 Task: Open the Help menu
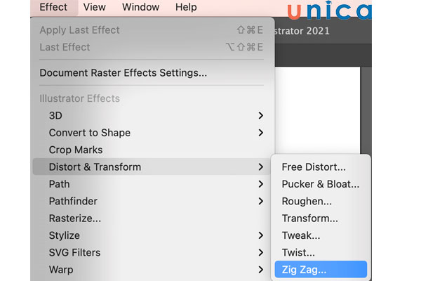pos(186,8)
